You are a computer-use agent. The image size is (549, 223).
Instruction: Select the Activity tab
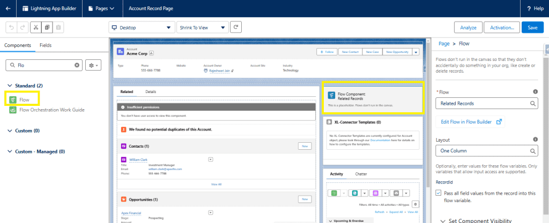coord(337,174)
